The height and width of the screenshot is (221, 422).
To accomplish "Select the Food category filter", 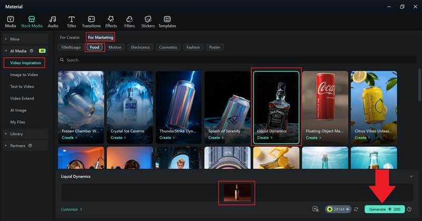I will click(94, 47).
